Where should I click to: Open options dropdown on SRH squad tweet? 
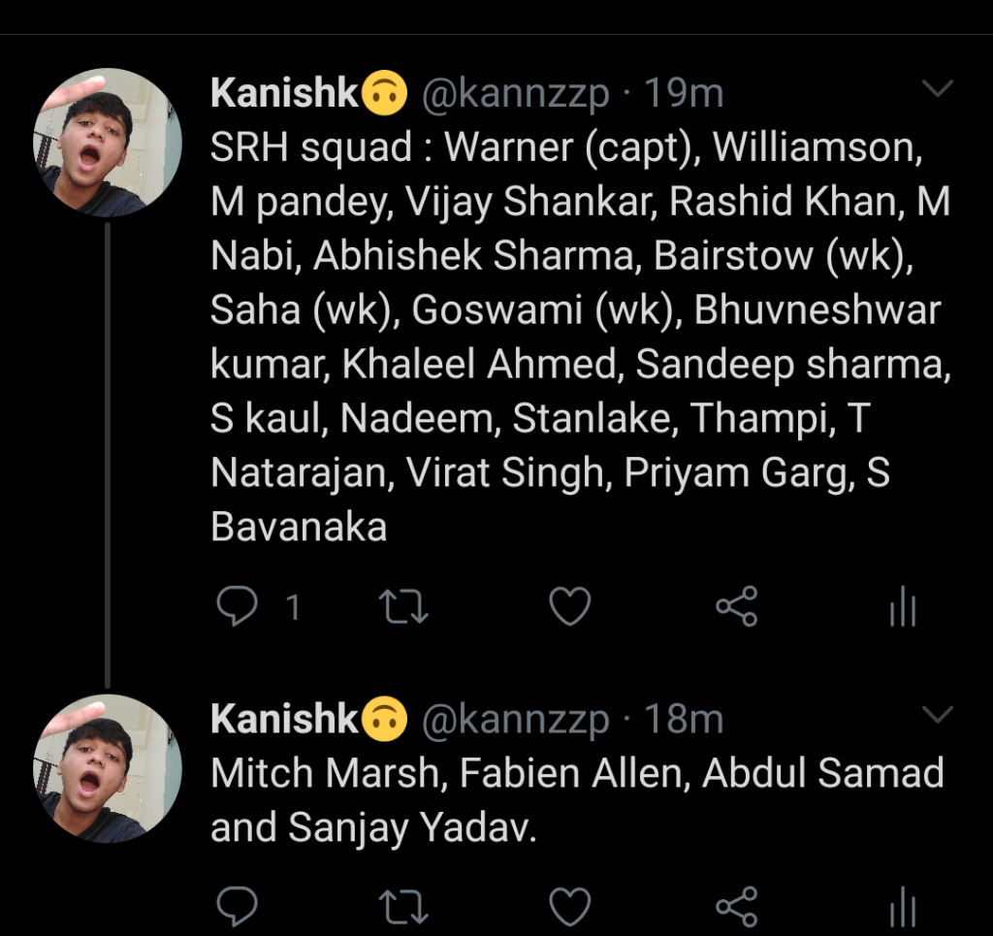[938, 90]
